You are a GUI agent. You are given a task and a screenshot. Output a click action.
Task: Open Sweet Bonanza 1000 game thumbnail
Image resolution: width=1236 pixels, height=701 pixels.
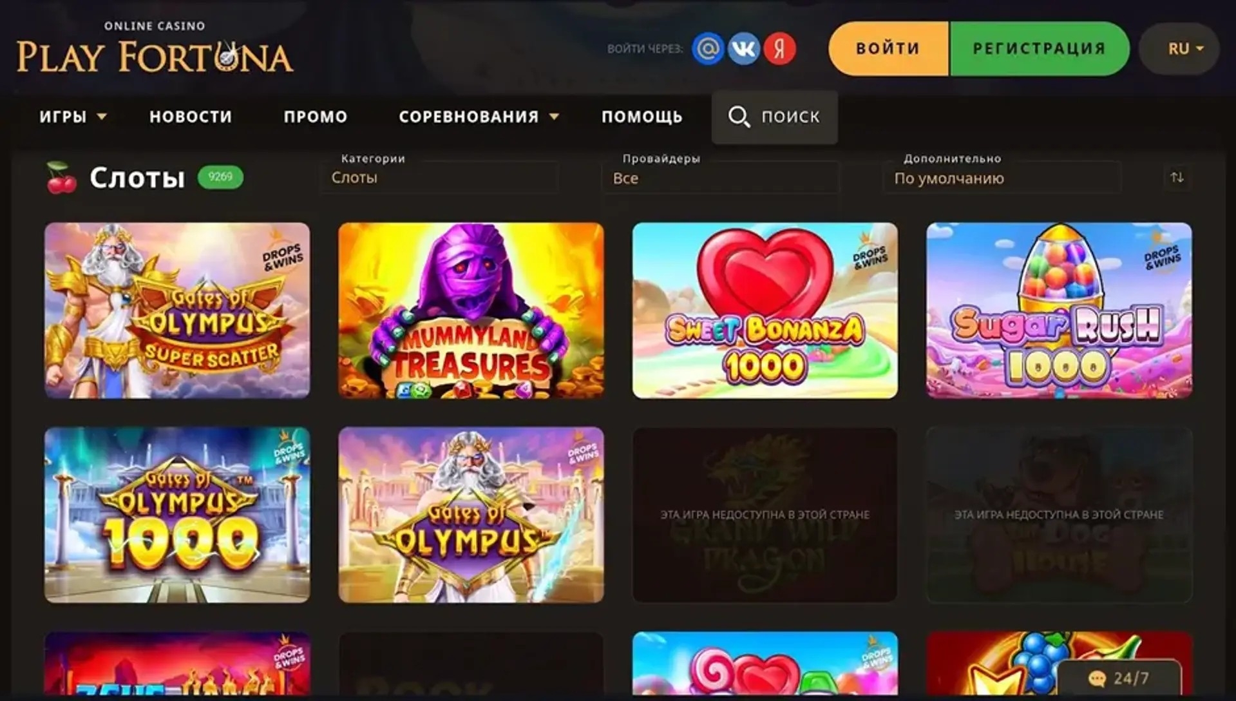765,311
